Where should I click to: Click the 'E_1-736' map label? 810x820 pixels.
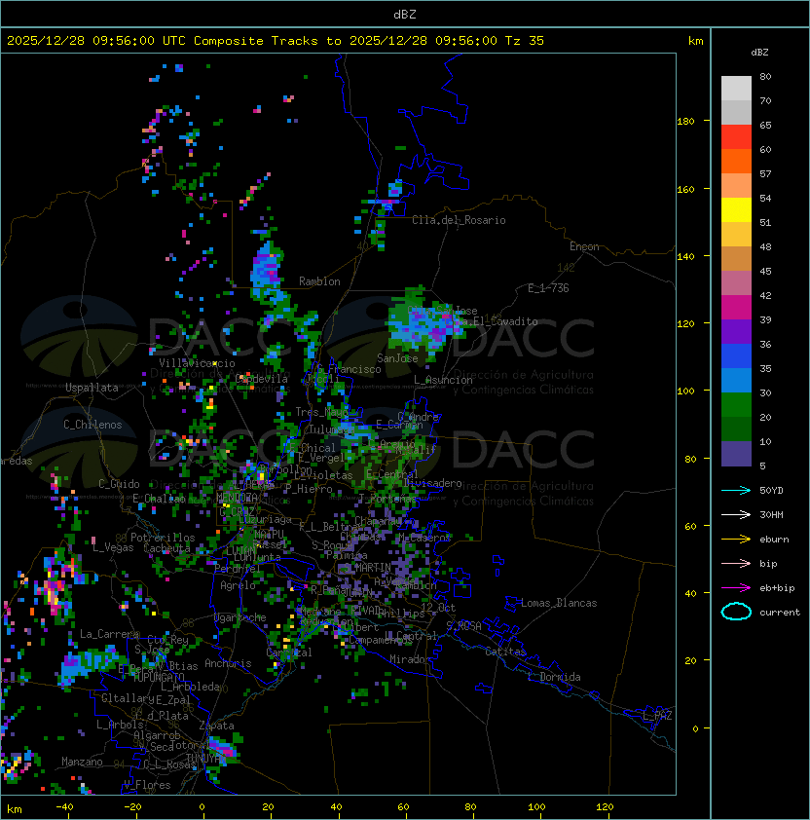click(548, 288)
